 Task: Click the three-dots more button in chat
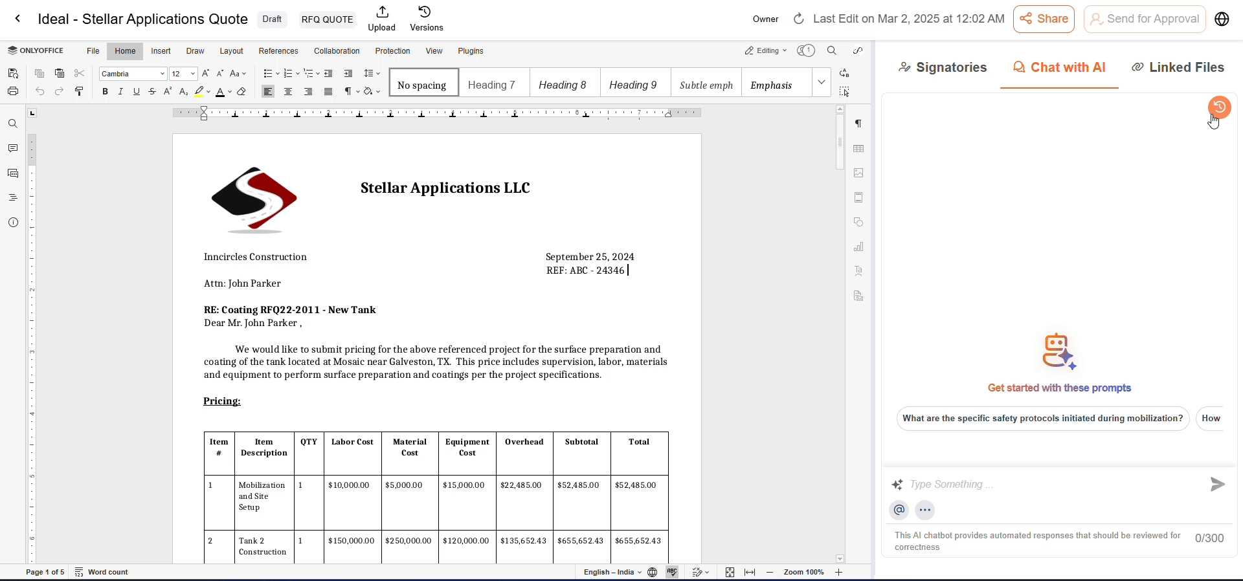tap(926, 510)
